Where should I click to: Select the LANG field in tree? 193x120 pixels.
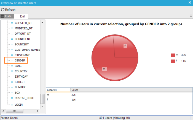18,66
